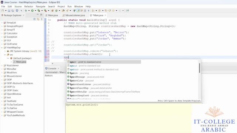Viewport: 237px width, 133px height.
Task: Select the syserr proposal
Action: point(104,62)
